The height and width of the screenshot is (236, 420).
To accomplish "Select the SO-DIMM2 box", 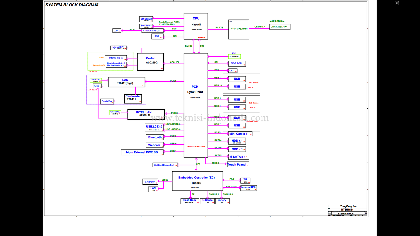I will [x=146, y=20].
